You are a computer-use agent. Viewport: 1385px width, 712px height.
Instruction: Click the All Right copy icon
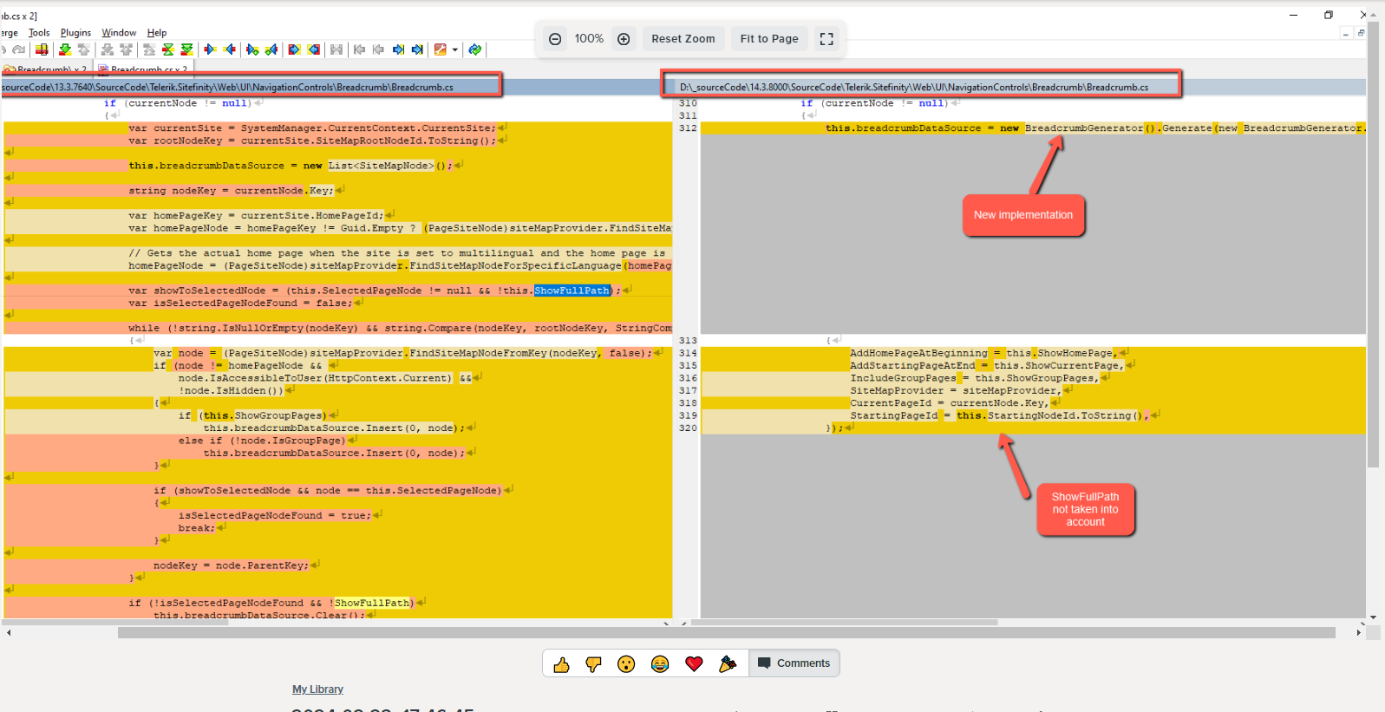[x=295, y=49]
